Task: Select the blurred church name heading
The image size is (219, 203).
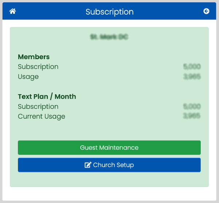Action: pyautogui.click(x=109, y=37)
